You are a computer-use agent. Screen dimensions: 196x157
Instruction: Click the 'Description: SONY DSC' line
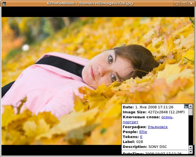tap(145, 147)
